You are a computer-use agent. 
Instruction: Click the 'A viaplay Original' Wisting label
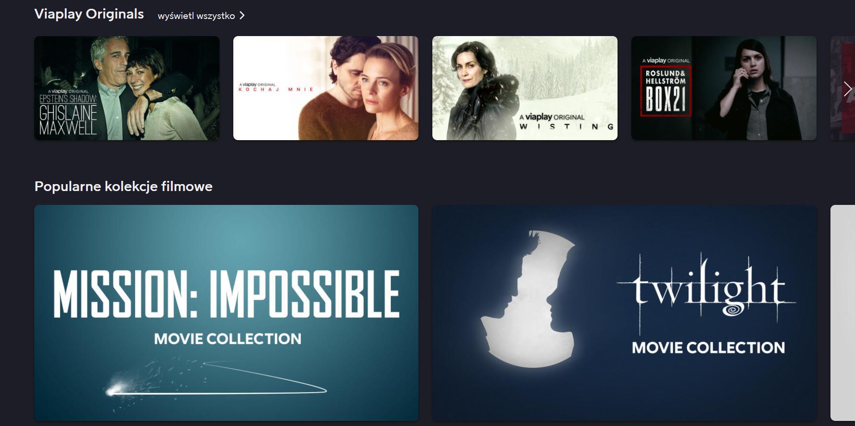tap(552, 117)
